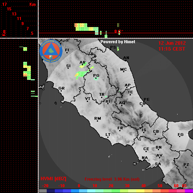Image resolution: width=193 pixels, height=193 pixels.
Task: Click the RI city label
Action: click(108, 102)
